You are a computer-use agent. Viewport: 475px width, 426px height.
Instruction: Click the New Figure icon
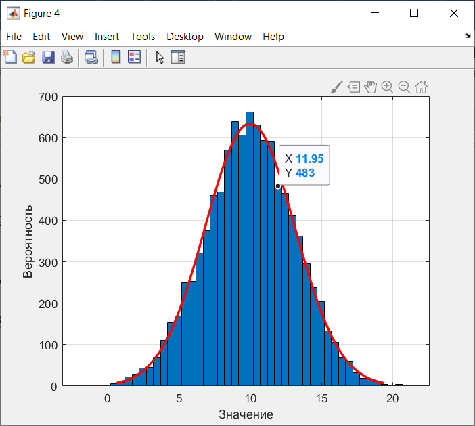(x=11, y=57)
